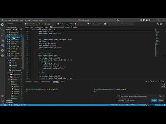Click the Cancel button in notification
This screenshot has height=124, width=166.
pos(161,100)
